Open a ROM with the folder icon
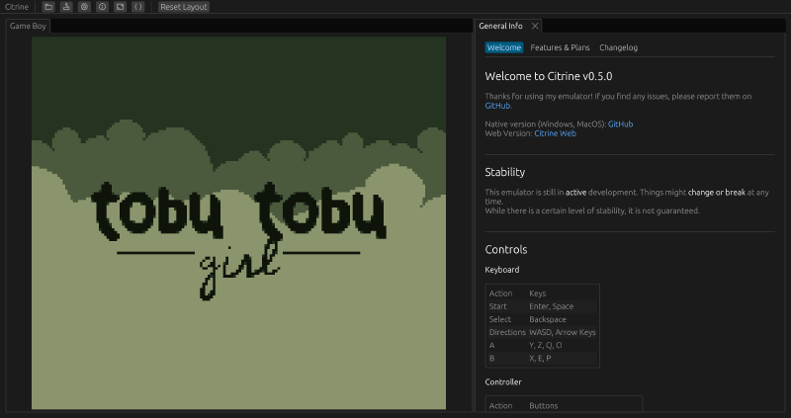Image resolution: width=791 pixels, height=418 pixels. point(48,7)
